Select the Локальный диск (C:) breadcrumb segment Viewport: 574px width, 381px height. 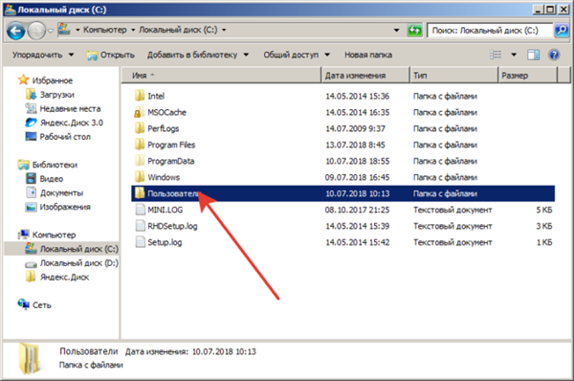[178, 30]
